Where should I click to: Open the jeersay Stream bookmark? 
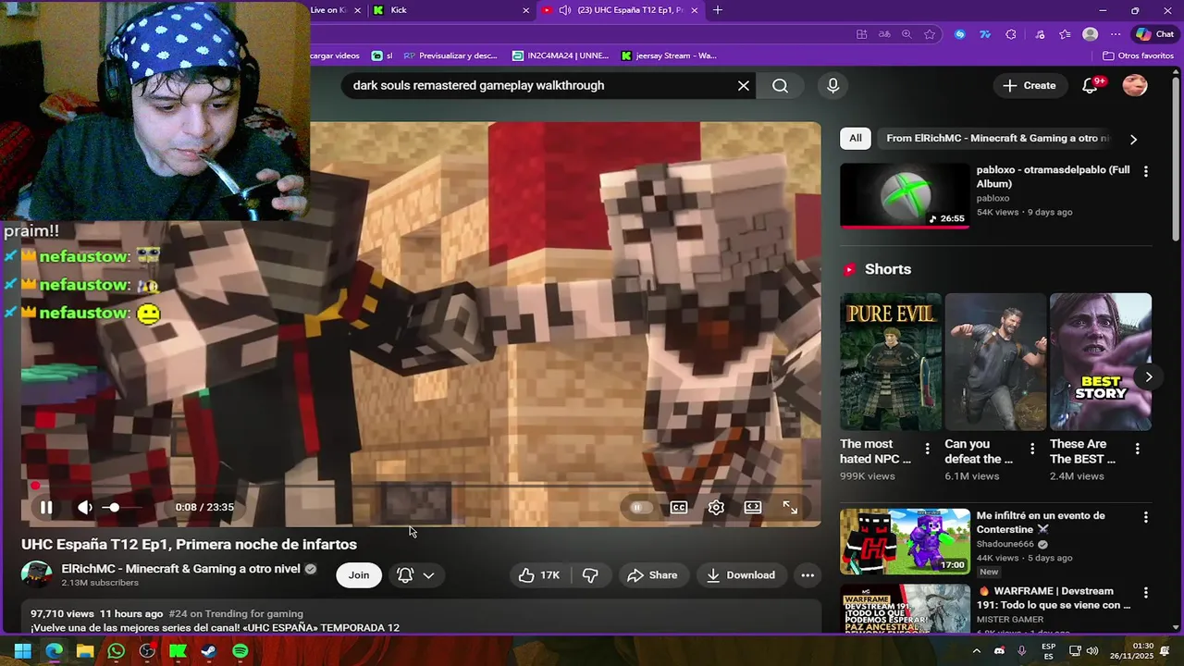click(x=669, y=55)
